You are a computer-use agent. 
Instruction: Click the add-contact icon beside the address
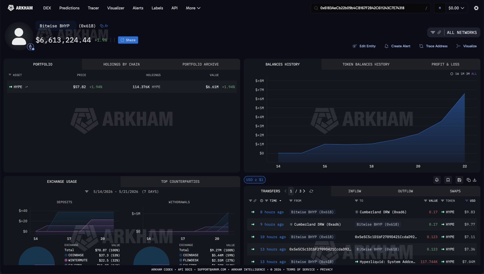pyautogui.click(x=106, y=26)
